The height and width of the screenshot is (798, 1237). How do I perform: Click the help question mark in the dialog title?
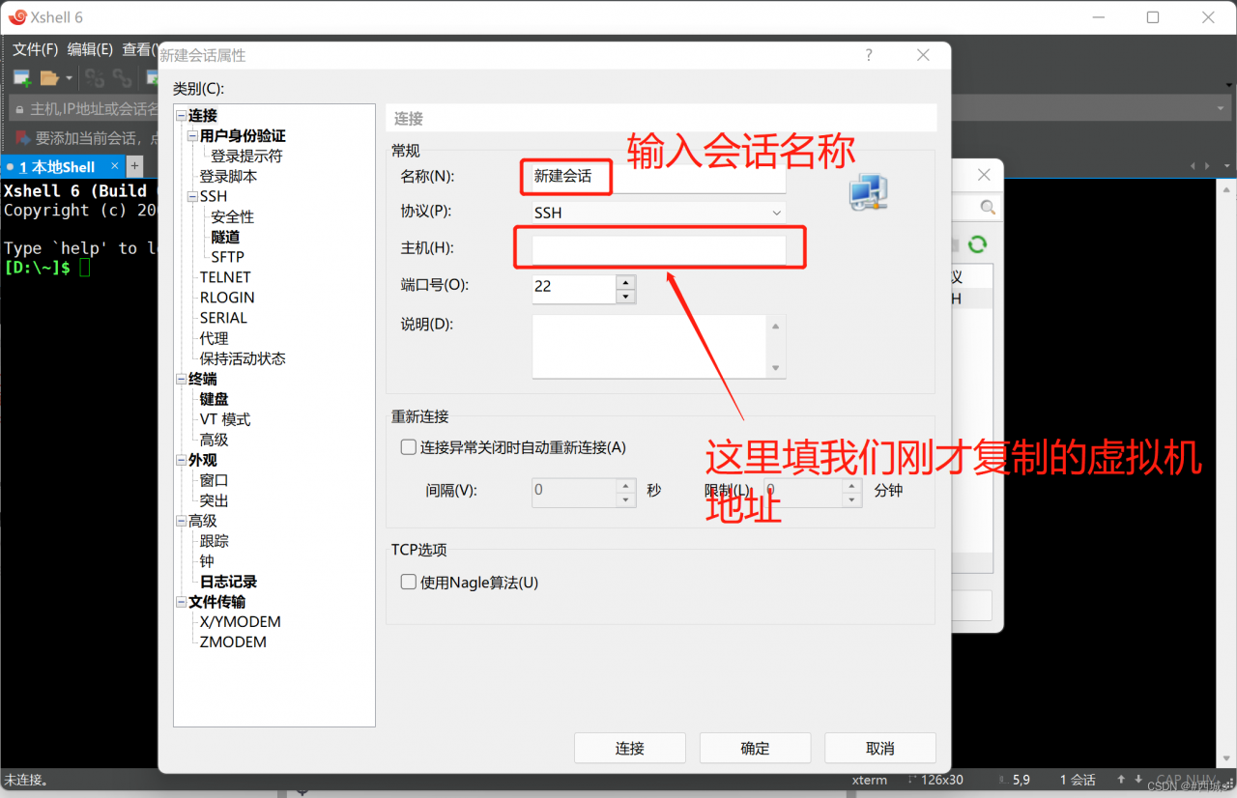(x=869, y=55)
